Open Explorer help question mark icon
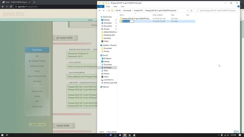This screenshot has width=244, height=137. [x=238, y=6]
